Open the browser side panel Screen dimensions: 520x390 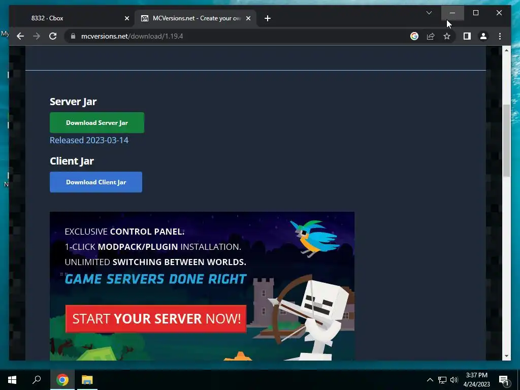pyautogui.click(x=467, y=36)
